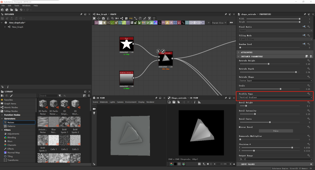Click the light bulb icon in 3D View
Screen dimensions: 315x170
pyautogui.click(x=94, y=113)
